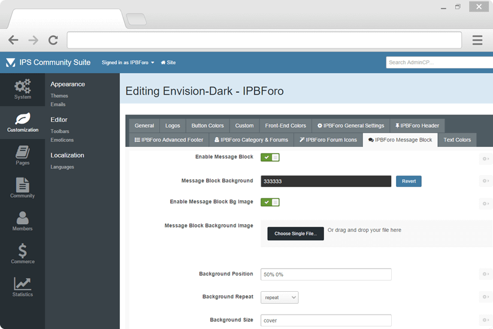The width and height of the screenshot is (493, 329).
Task: Open the IPBForo General Settings tab
Action: pos(350,125)
